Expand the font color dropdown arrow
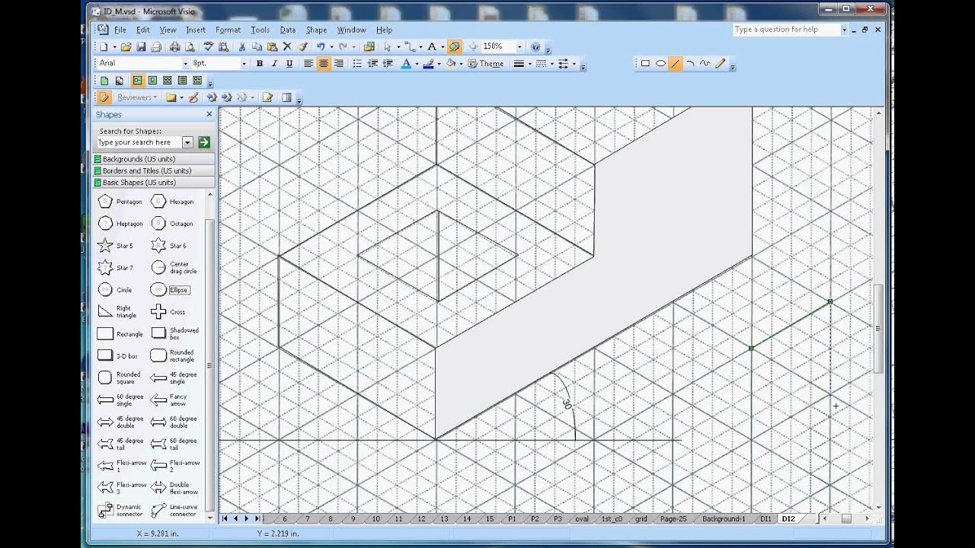Image resolution: width=975 pixels, height=548 pixels. tap(417, 64)
